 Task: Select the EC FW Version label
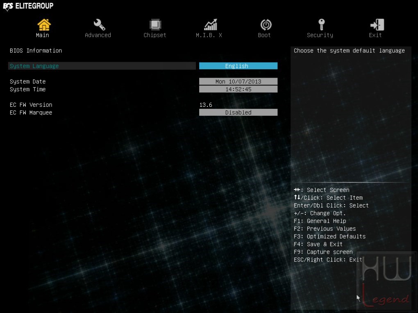pos(31,105)
